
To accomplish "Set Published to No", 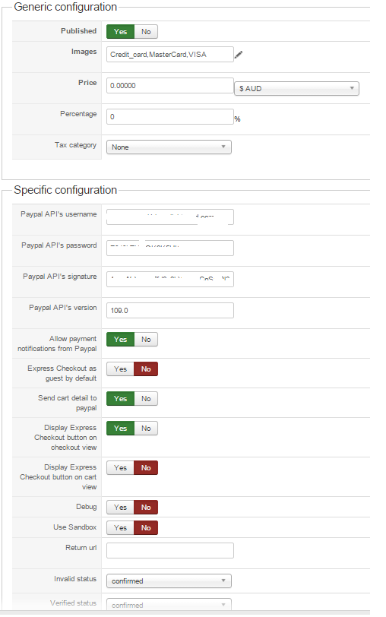I will [x=146, y=31].
